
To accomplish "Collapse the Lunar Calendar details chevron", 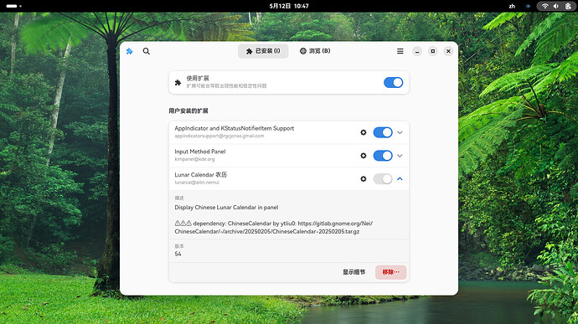I will click(x=400, y=179).
